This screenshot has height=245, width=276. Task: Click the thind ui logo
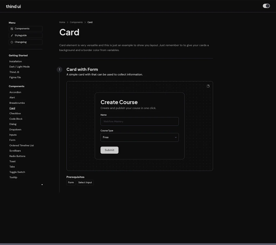pyautogui.click(x=13, y=6)
